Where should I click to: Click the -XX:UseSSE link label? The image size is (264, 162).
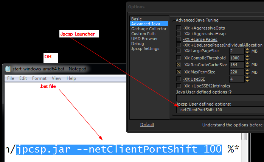[x=194, y=79]
